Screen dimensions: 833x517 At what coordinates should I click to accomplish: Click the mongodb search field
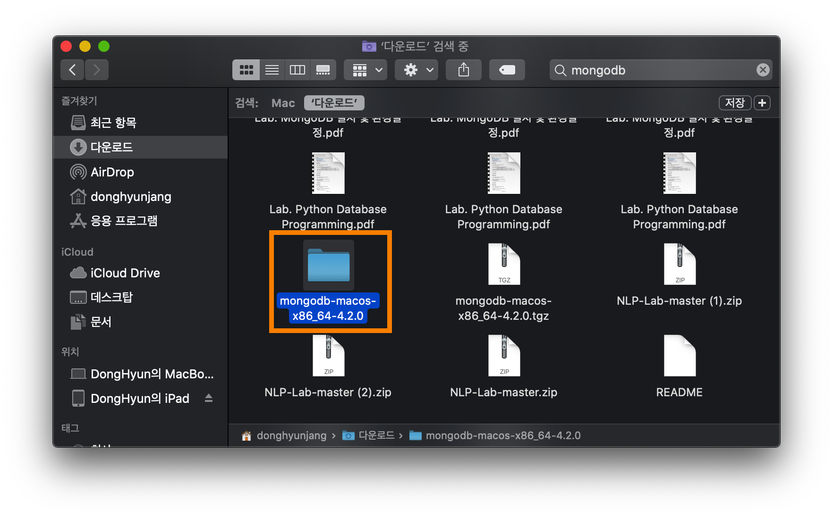pos(661,70)
